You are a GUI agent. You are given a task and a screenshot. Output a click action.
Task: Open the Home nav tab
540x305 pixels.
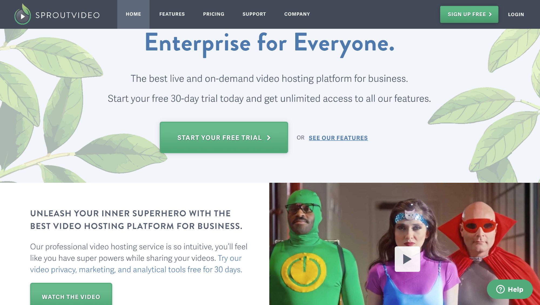(x=133, y=14)
